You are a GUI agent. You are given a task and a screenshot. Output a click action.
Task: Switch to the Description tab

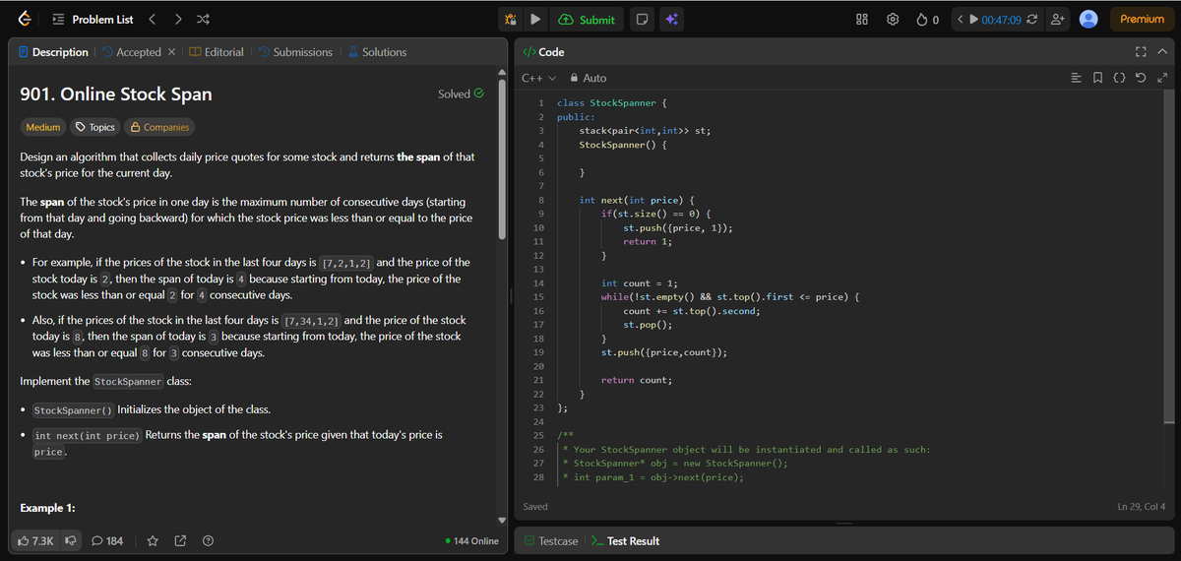pos(54,52)
